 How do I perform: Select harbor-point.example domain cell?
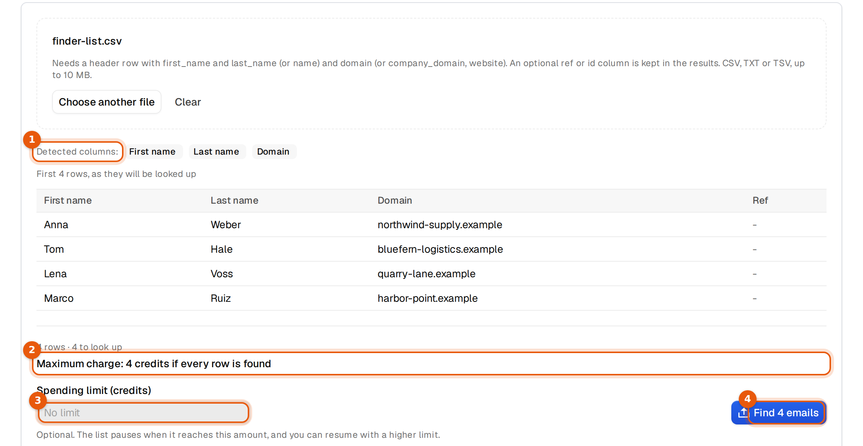pos(427,298)
